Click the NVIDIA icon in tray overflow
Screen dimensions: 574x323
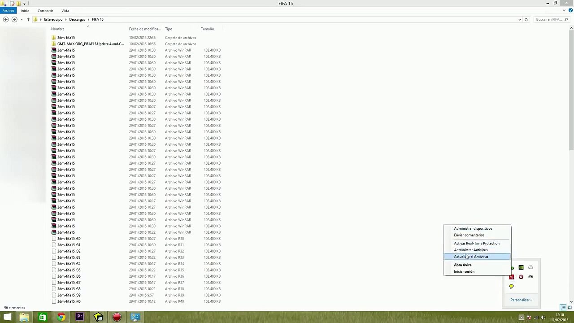[x=521, y=268]
